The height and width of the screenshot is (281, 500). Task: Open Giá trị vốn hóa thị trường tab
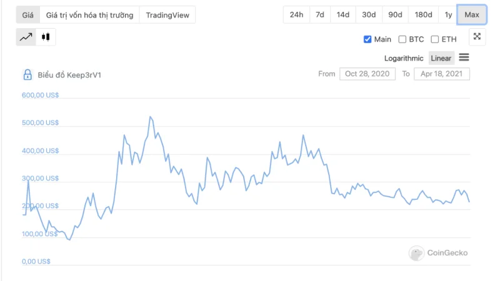[89, 15]
